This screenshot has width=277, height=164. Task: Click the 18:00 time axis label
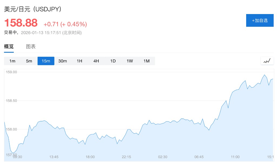tap(90, 157)
